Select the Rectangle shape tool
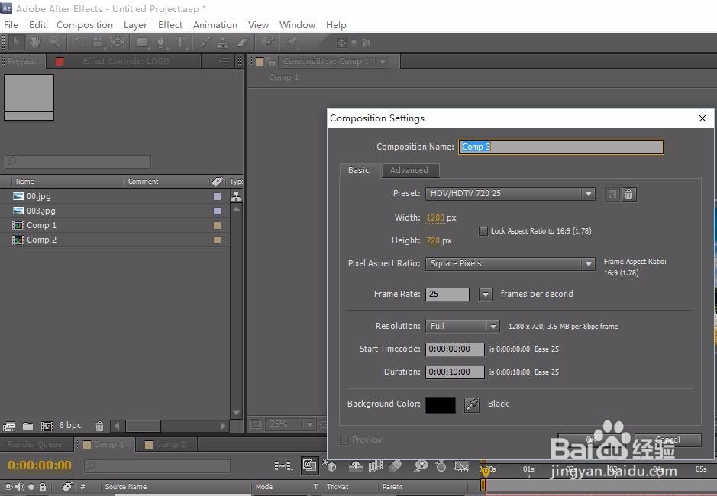The width and height of the screenshot is (717, 496). click(x=142, y=43)
